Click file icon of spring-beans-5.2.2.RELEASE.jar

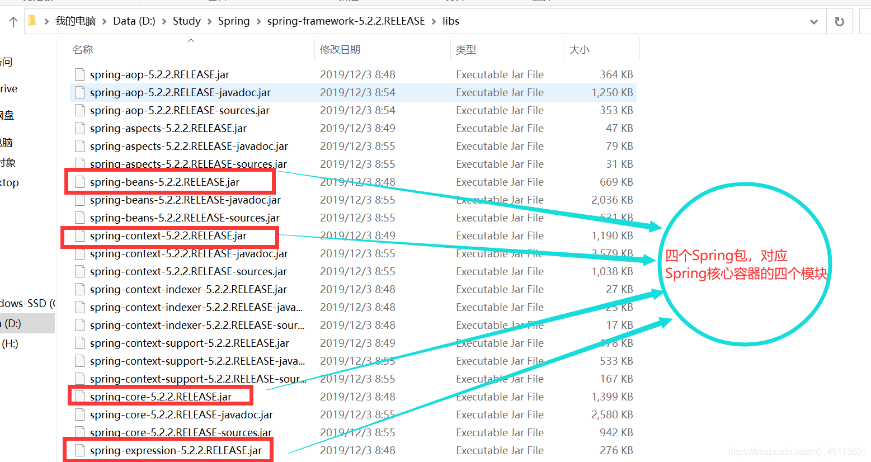(x=80, y=182)
